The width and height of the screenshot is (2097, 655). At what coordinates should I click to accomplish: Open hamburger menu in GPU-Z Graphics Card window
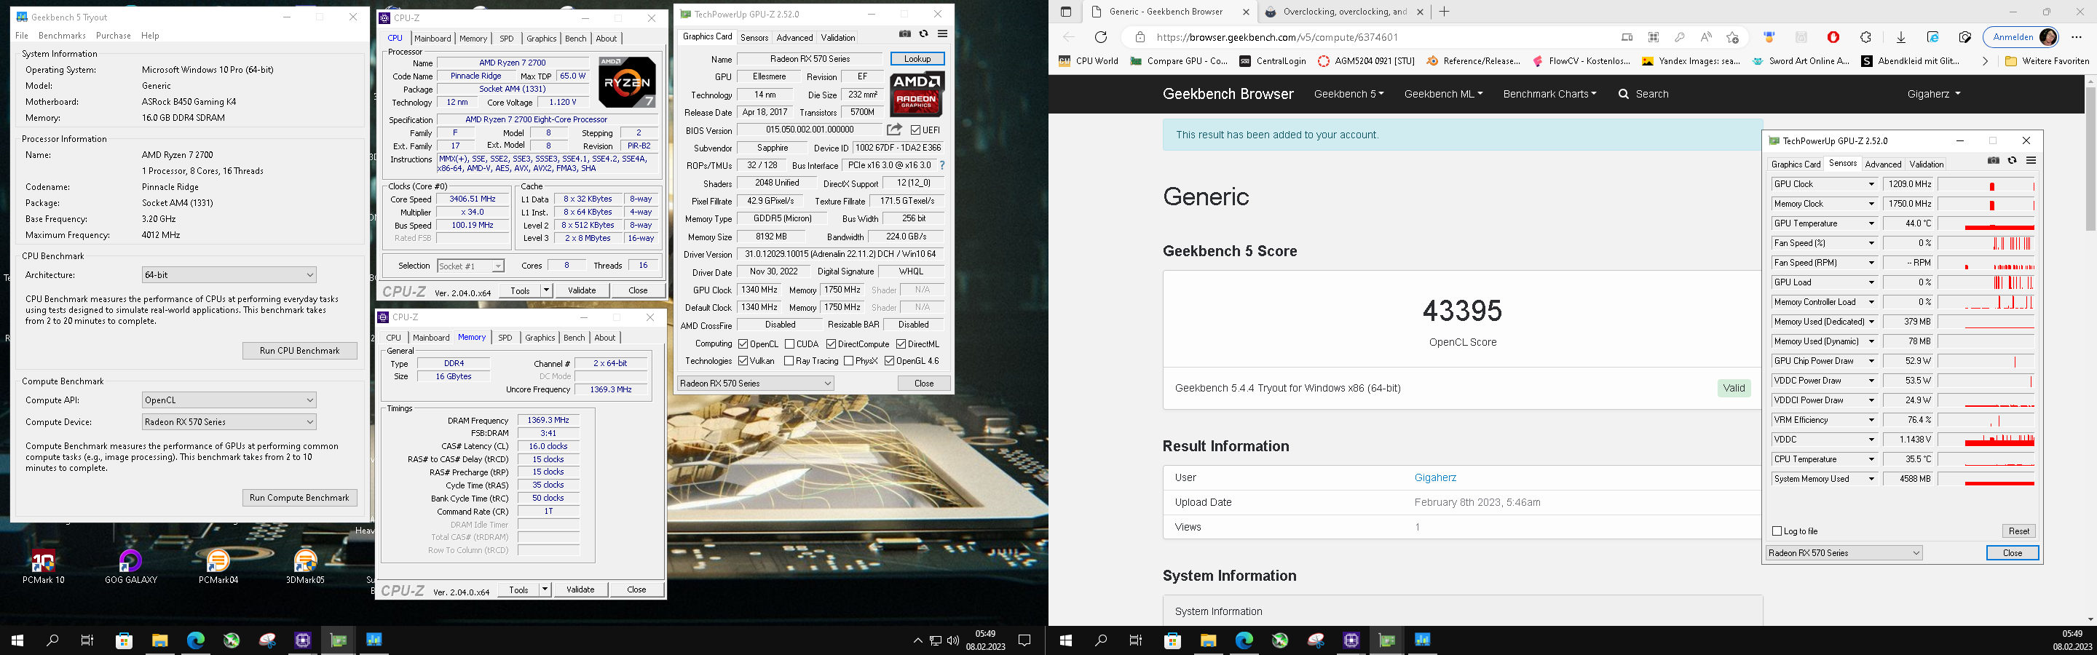pos(942,34)
